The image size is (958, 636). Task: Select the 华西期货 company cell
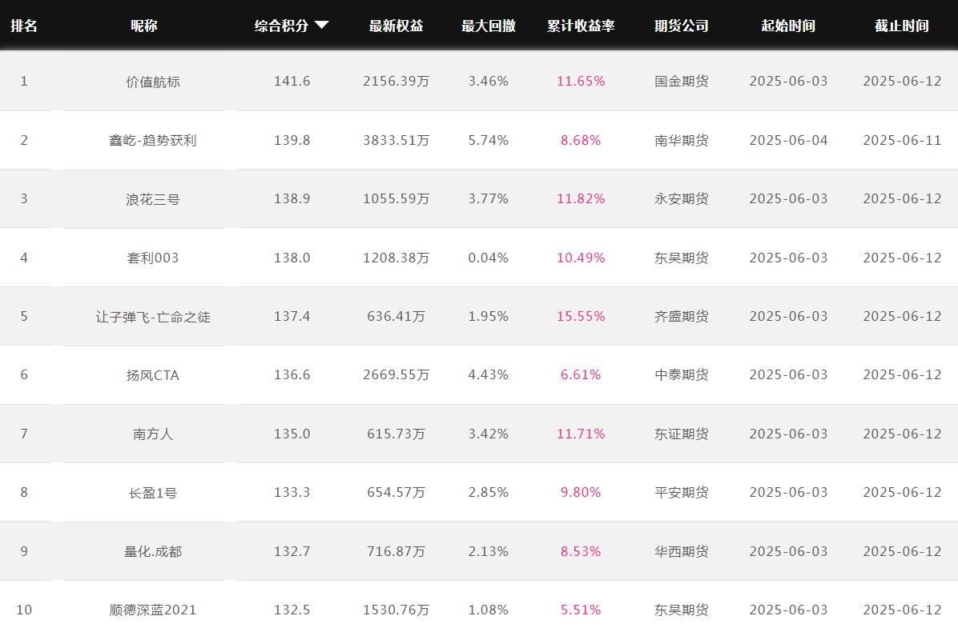coord(681,551)
